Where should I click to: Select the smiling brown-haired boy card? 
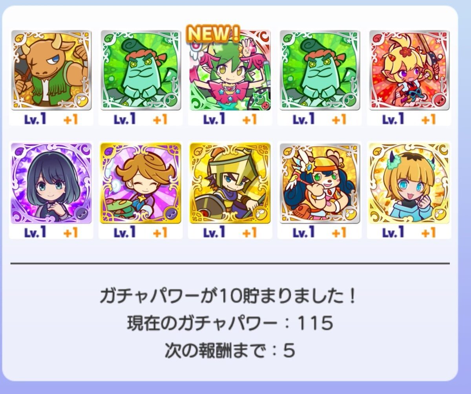coord(141,183)
